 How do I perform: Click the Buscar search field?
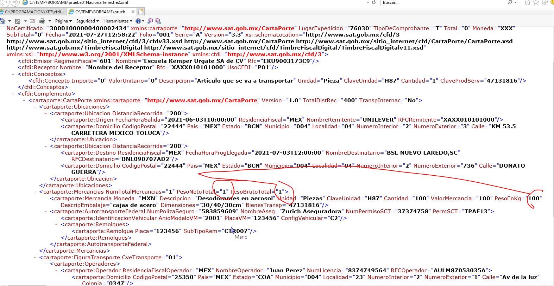pos(443,2)
